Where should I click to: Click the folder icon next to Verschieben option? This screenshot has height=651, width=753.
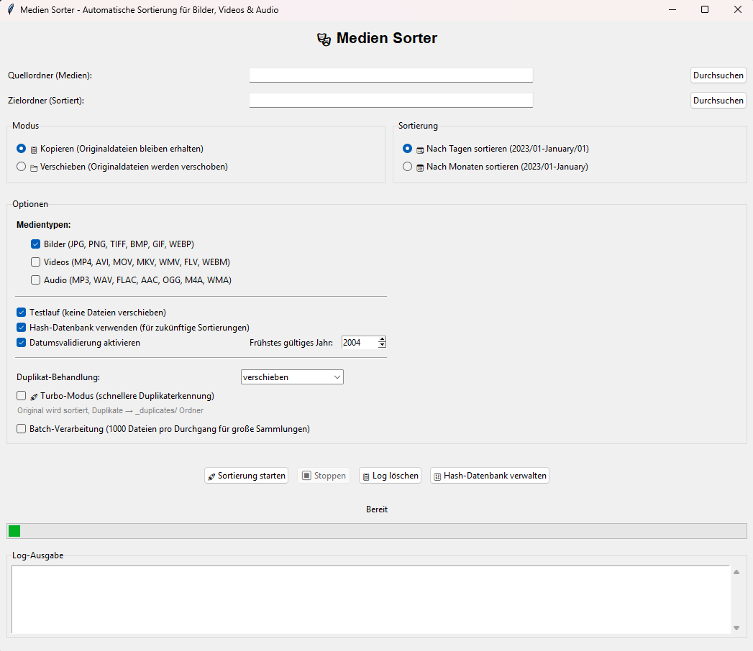click(32, 166)
